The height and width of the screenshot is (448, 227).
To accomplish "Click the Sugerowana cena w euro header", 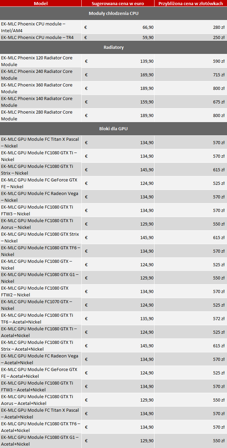I will pyautogui.click(x=118, y=3).
